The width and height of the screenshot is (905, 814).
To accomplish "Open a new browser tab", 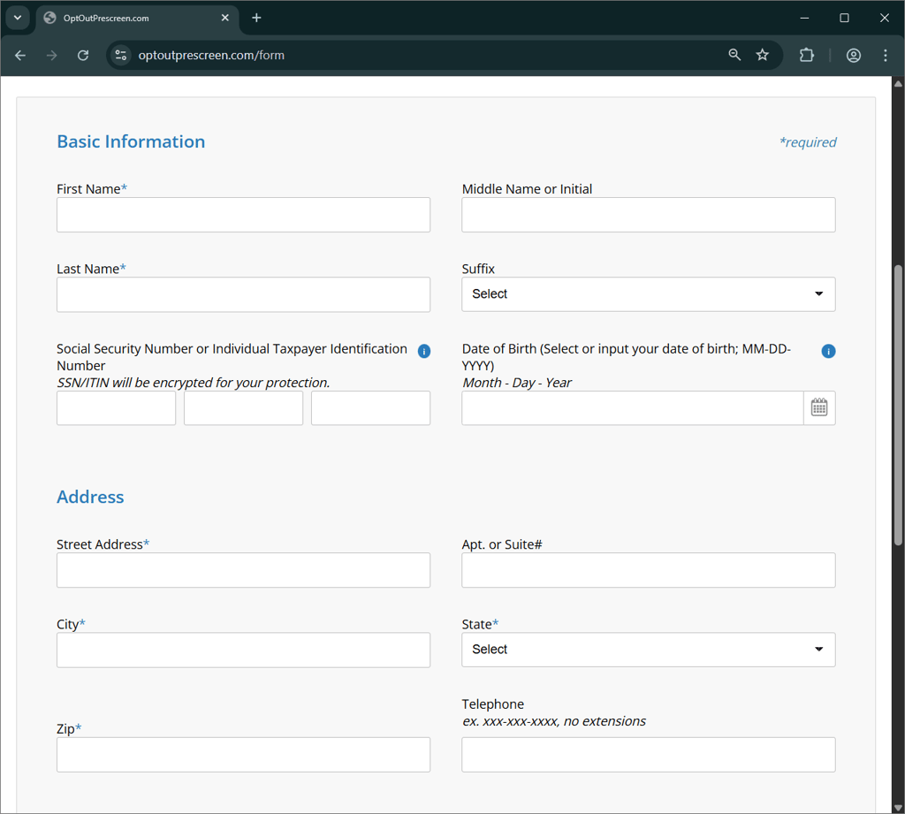I will tap(257, 18).
